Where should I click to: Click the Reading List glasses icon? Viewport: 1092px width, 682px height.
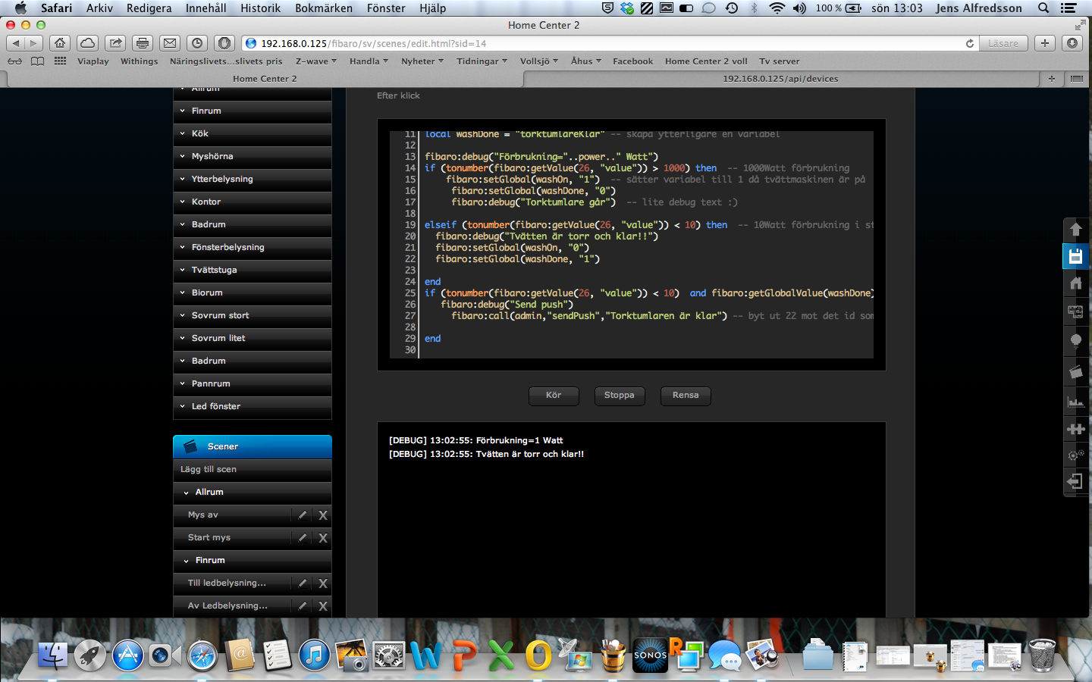coord(15,61)
